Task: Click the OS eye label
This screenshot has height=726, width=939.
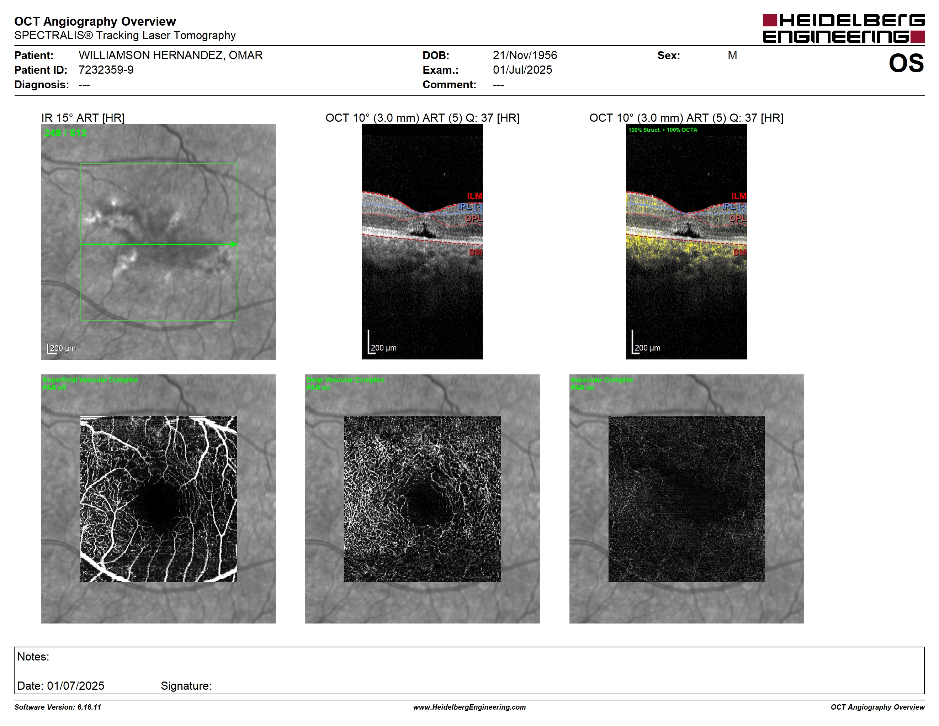Action: pos(906,63)
